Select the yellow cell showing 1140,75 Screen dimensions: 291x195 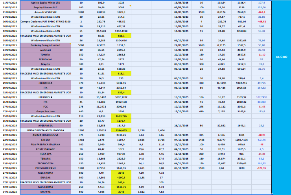[121, 187]
